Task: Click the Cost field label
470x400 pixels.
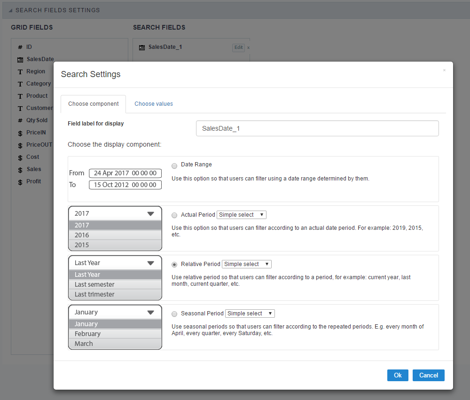Action: click(33, 157)
